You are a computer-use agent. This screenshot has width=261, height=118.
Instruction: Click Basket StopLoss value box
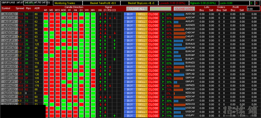point(139,3)
